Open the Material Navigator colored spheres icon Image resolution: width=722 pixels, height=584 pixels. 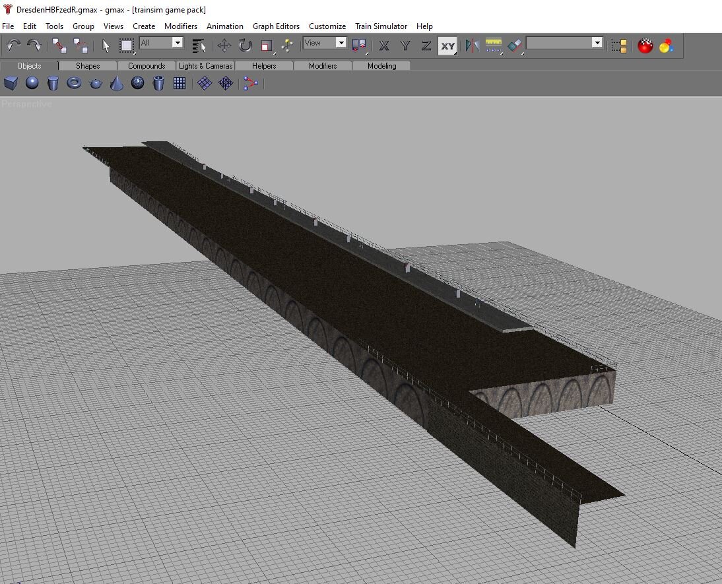(x=667, y=46)
